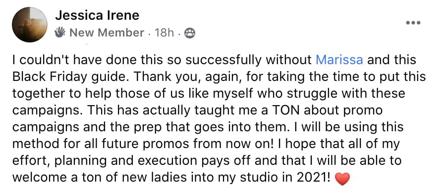
Task: Click the New Member label text
Action: click(107, 33)
